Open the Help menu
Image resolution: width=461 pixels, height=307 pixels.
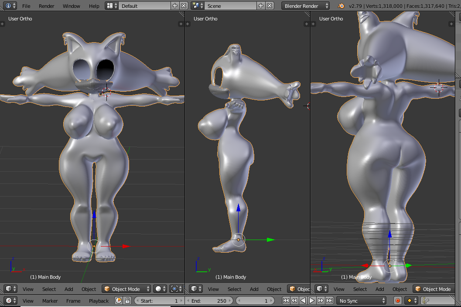(94, 6)
